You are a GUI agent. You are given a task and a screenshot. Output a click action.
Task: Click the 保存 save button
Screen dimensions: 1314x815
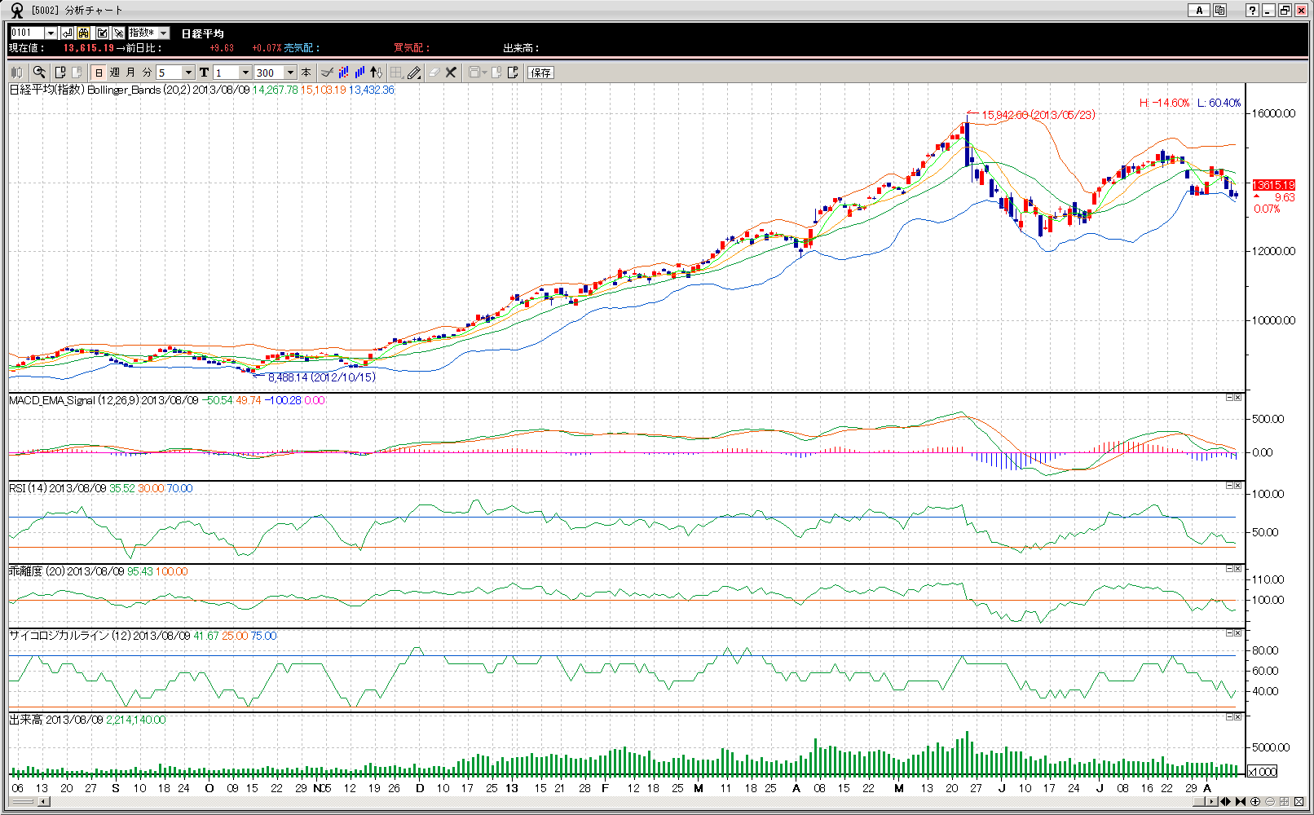[540, 73]
